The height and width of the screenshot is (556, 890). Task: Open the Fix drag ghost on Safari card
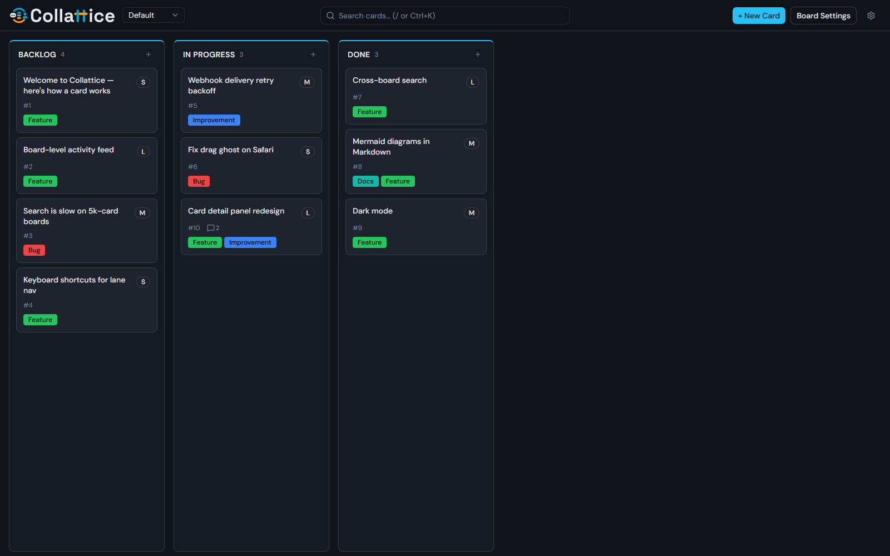click(251, 166)
